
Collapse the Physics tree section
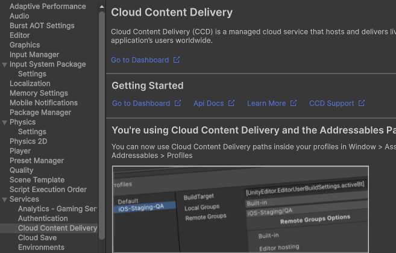coord(4,122)
